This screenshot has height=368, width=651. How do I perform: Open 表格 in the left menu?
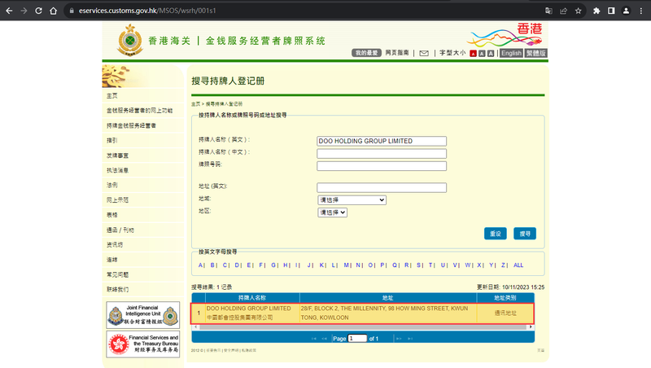(x=112, y=215)
